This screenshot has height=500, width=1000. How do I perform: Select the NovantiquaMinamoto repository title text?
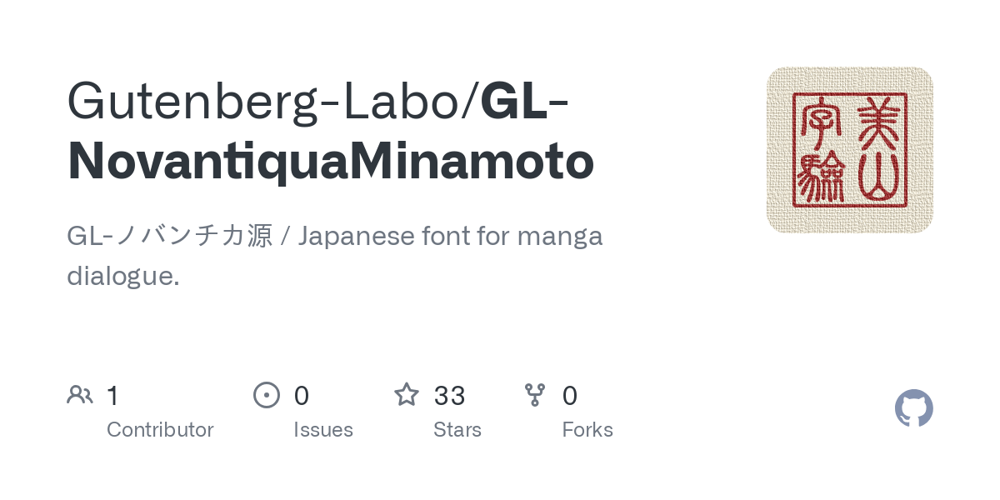(x=331, y=162)
